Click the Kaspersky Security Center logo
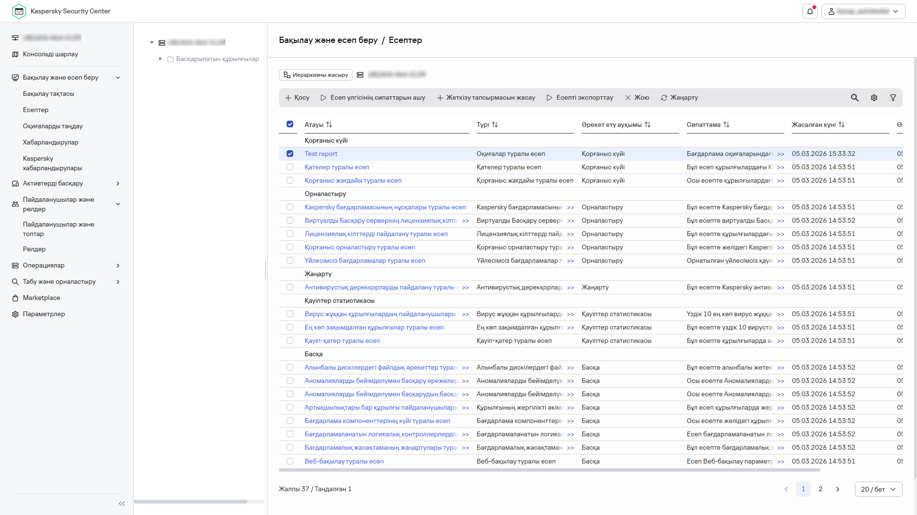 [x=19, y=11]
